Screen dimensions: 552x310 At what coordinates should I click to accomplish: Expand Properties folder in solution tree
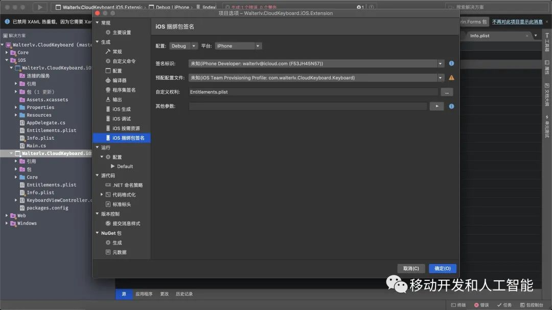[x=16, y=107]
